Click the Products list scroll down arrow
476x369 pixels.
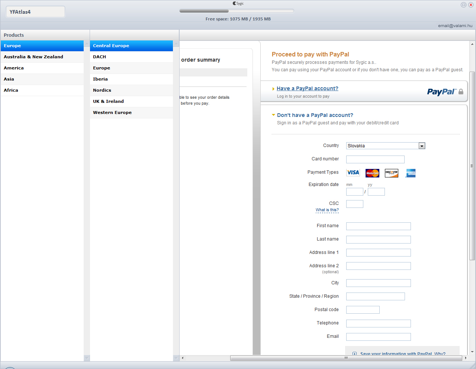(87, 358)
